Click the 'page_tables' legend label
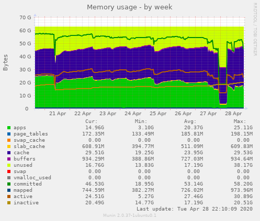Screen dimensions: 260x221 click(x=31, y=134)
